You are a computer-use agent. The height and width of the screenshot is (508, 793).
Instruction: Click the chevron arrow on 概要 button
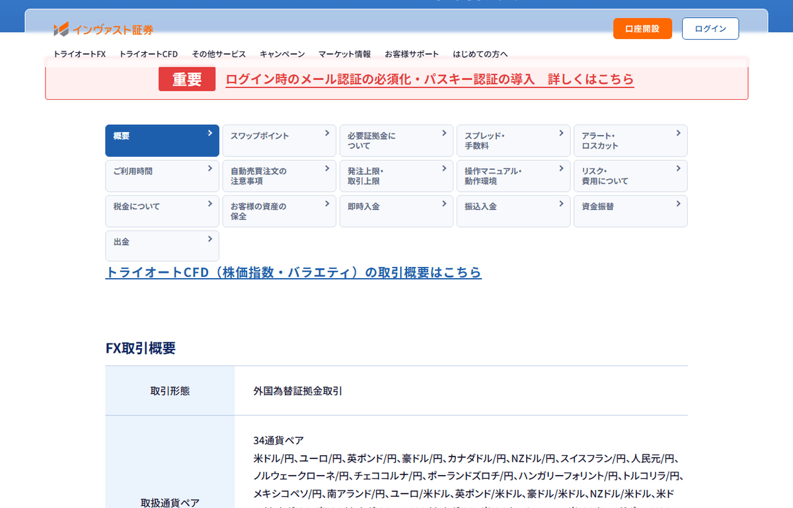click(210, 133)
